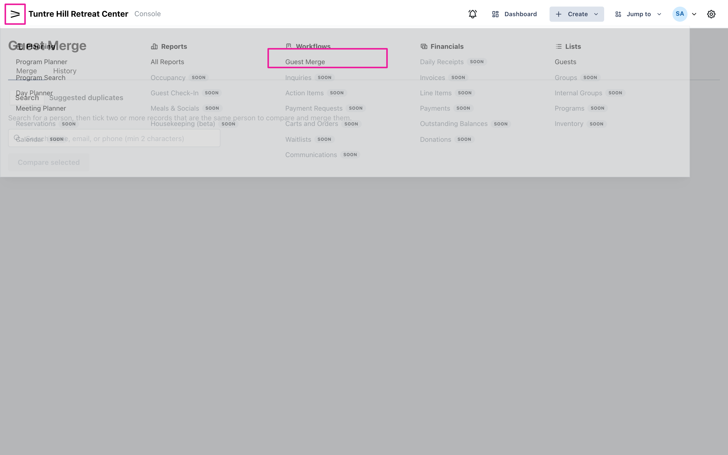Switch to Suggested duplicates tab

(x=86, y=98)
